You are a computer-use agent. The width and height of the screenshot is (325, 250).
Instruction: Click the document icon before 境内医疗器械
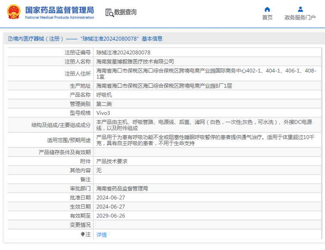pos(10,39)
